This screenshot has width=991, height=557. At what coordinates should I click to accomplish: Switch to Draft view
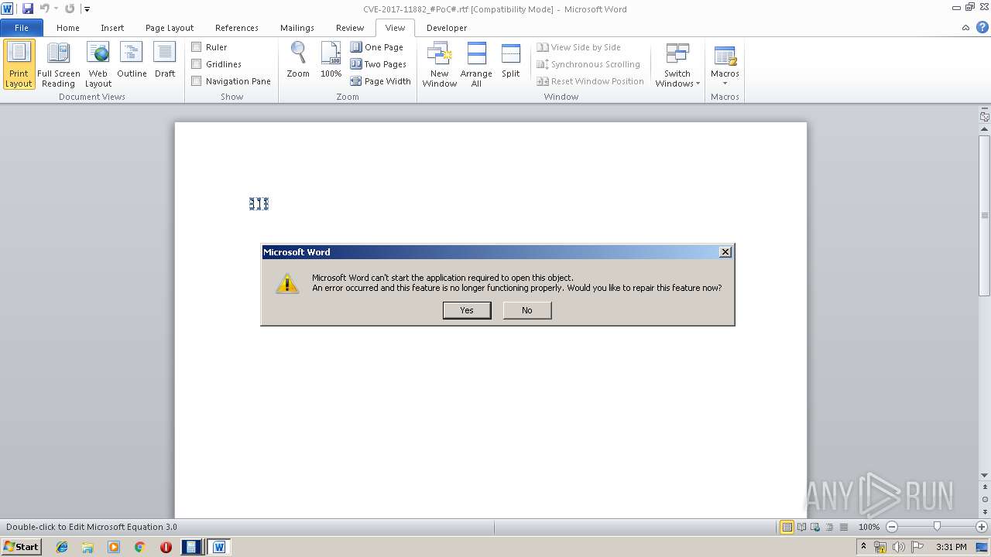(x=165, y=60)
